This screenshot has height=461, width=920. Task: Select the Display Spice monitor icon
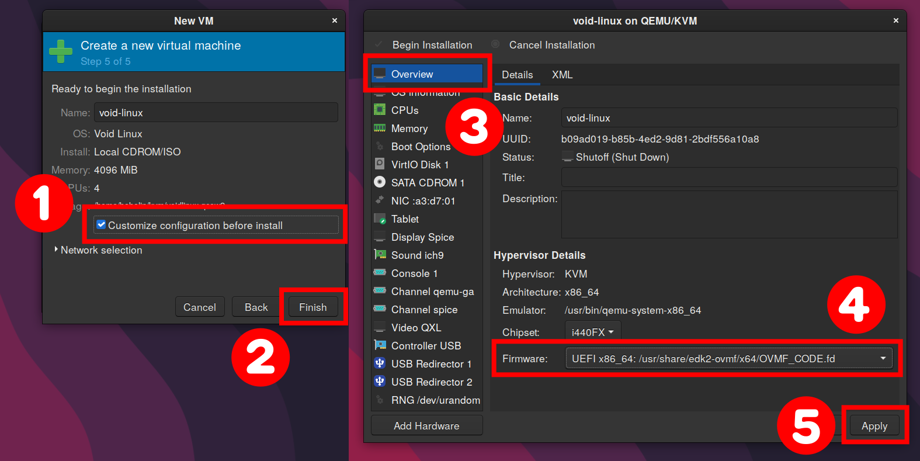pos(380,237)
